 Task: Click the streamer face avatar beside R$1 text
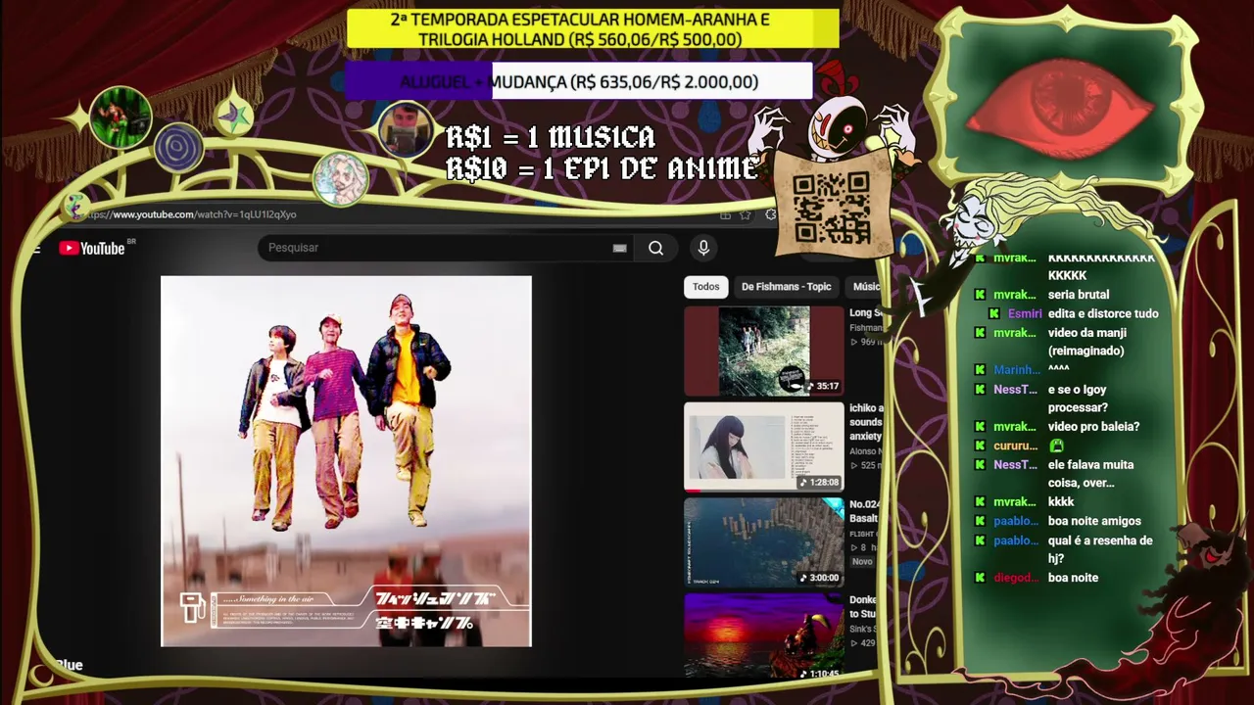click(x=405, y=129)
